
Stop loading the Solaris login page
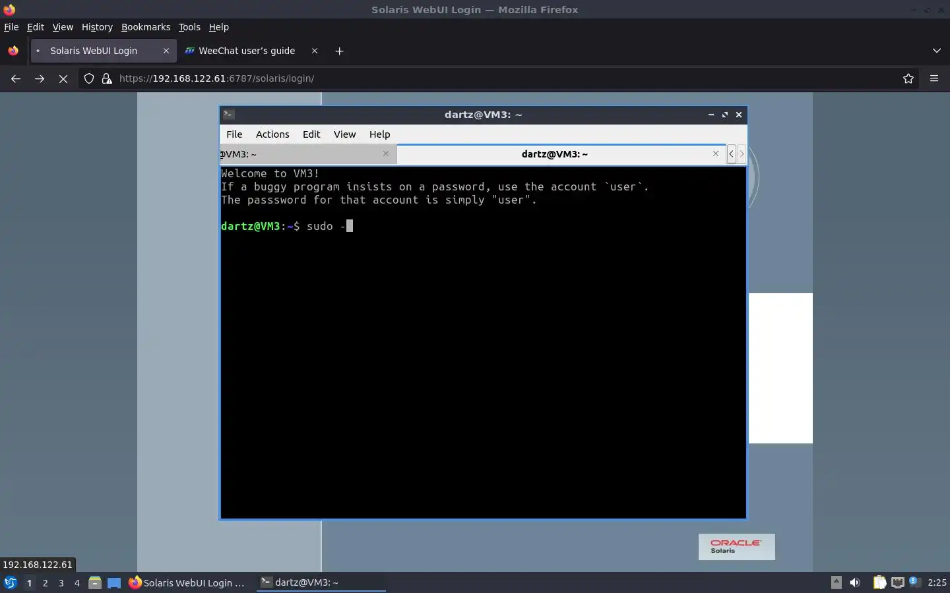coord(63,78)
